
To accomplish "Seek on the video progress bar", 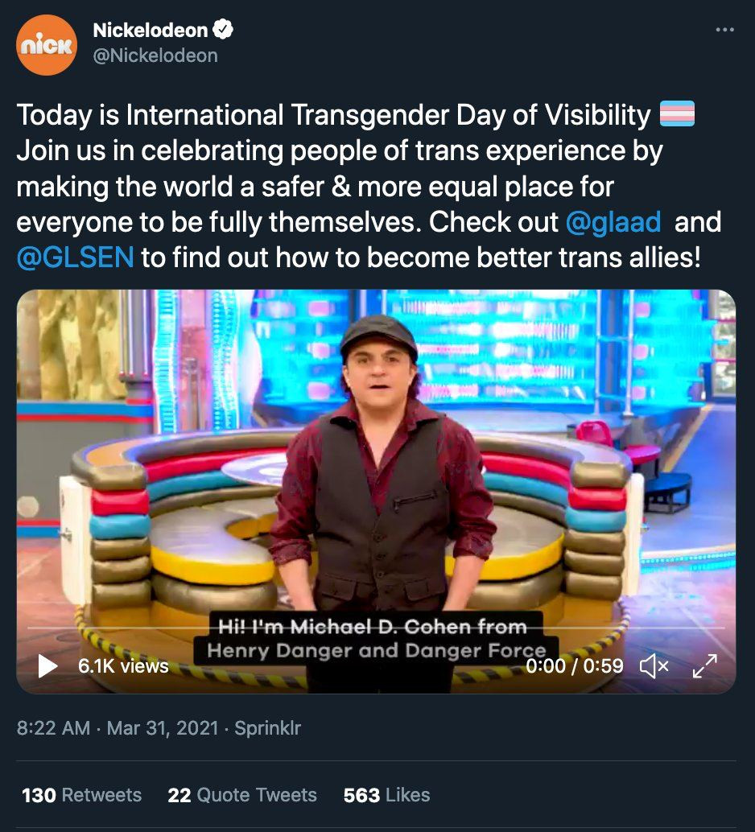I will click(x=376, y=628).
